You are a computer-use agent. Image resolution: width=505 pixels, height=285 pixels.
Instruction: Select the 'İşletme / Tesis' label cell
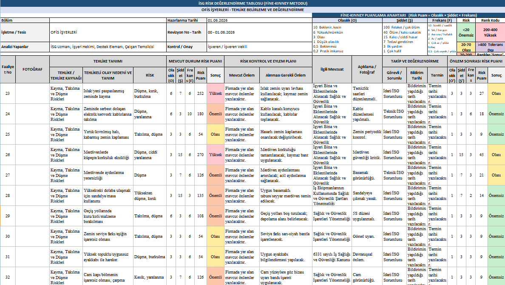[25, 32]
